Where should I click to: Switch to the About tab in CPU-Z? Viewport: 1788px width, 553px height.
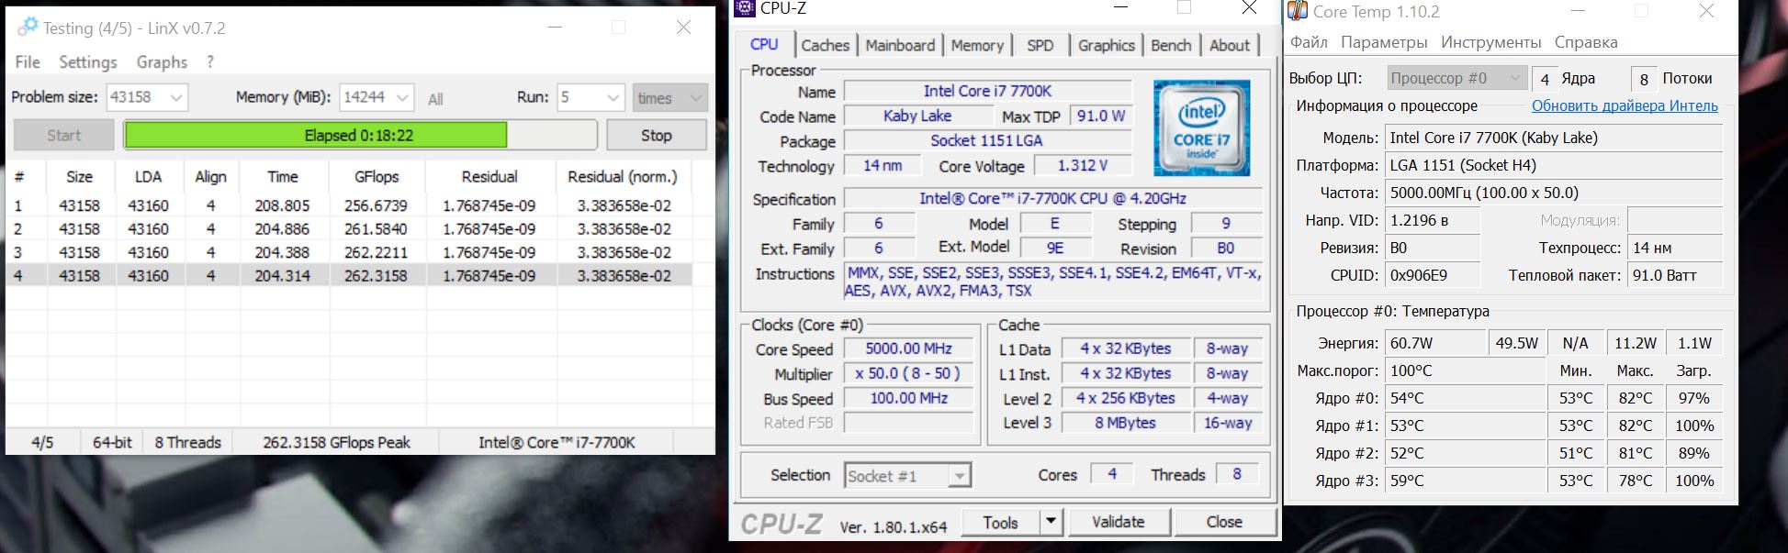click(1229, 45)
